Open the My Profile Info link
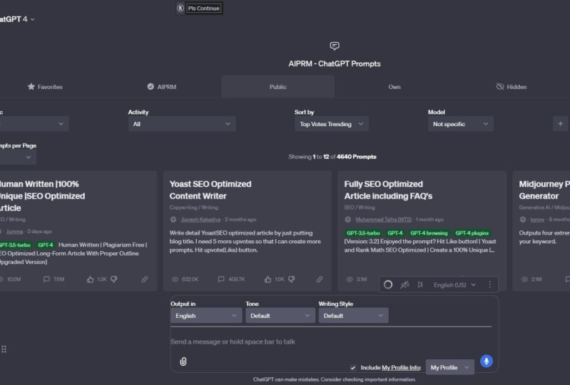The height and width of the screenshot is (385, 570). 401,368
